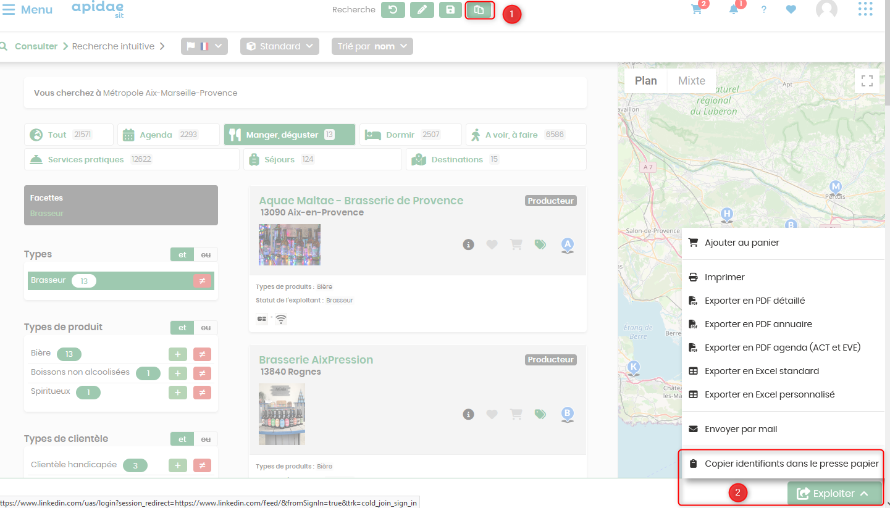Include Bière with plus button
The width and height of the screenshot is (890, 508).
tap(177, 354)
